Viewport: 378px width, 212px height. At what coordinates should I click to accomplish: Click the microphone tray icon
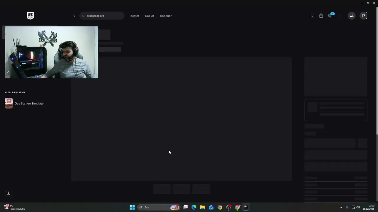coord(347,207)
